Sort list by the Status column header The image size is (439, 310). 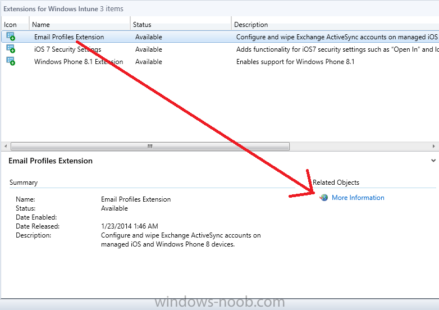(x=181, y=25)
